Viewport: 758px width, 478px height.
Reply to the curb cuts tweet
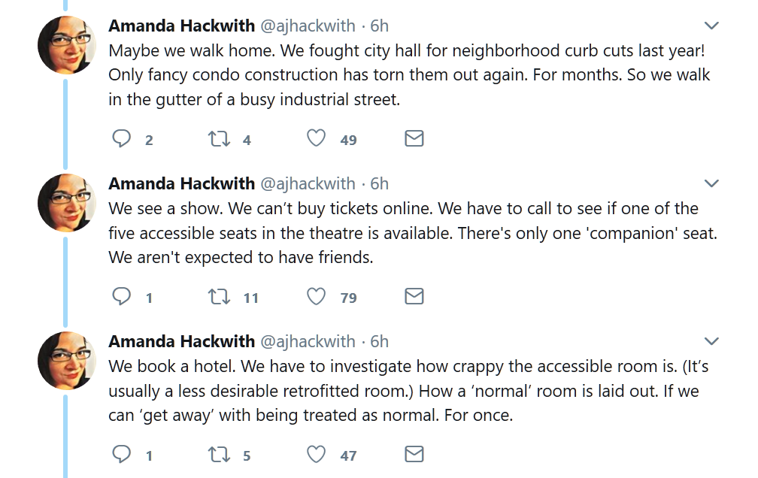coord(122,139)
